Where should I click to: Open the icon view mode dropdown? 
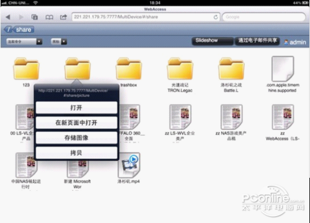point(59,42)
